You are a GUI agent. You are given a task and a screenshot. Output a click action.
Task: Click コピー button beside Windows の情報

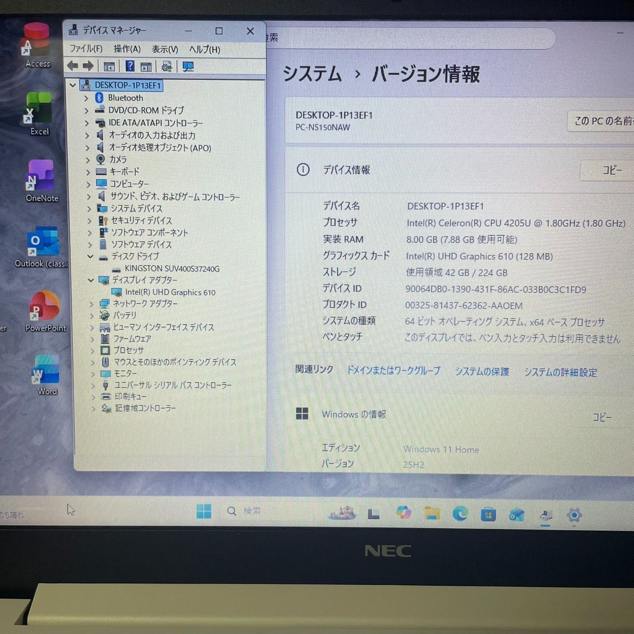point(602,418)
